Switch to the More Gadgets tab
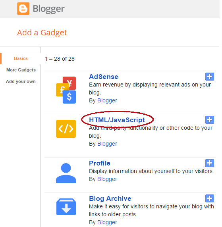The width and height of the screenshot is (222, 227). click(x=21, y=70)
